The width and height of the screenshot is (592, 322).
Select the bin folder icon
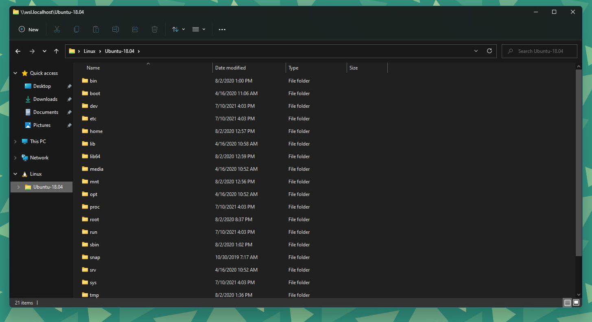[85, 80]
